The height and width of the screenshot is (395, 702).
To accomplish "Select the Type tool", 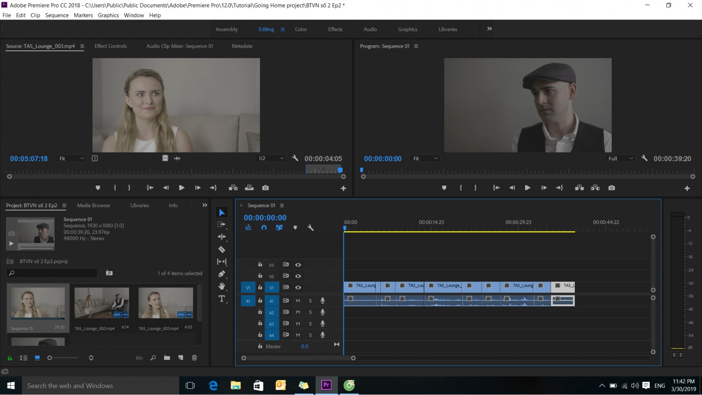I will [222, 299].
